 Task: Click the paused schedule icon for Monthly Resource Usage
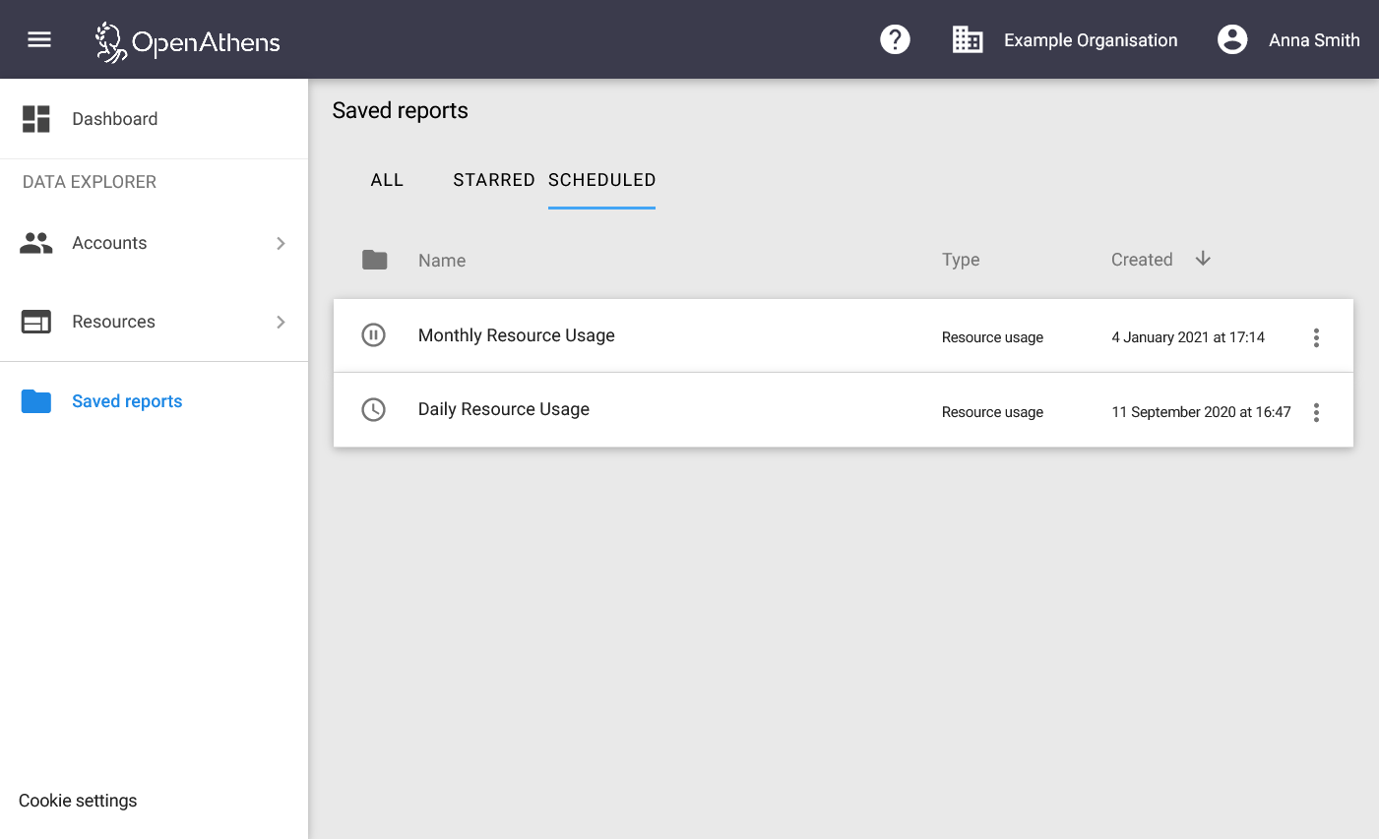[374, 334]
